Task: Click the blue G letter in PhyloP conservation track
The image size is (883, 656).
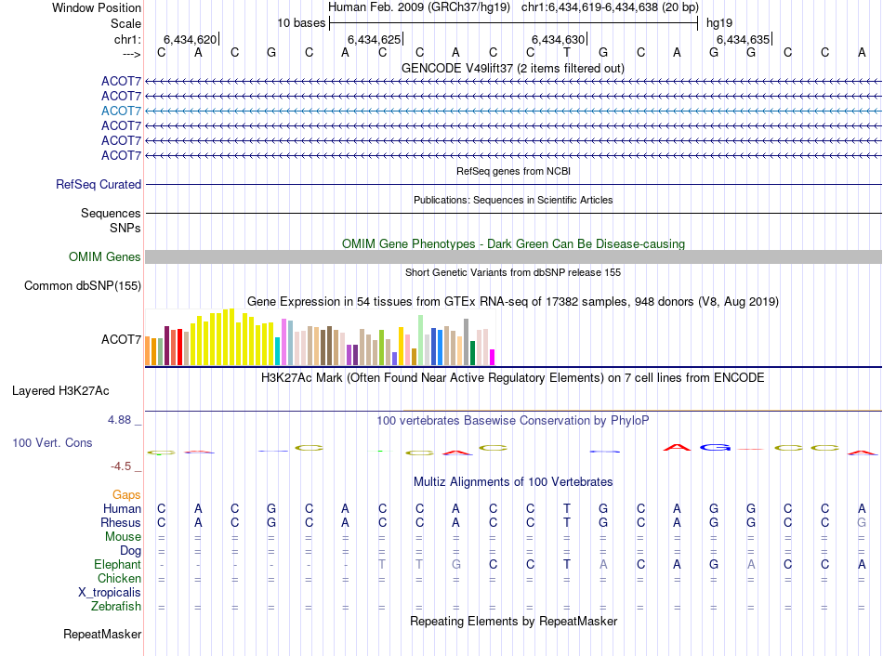Action: pyautogui.click(x=714, y=449)
